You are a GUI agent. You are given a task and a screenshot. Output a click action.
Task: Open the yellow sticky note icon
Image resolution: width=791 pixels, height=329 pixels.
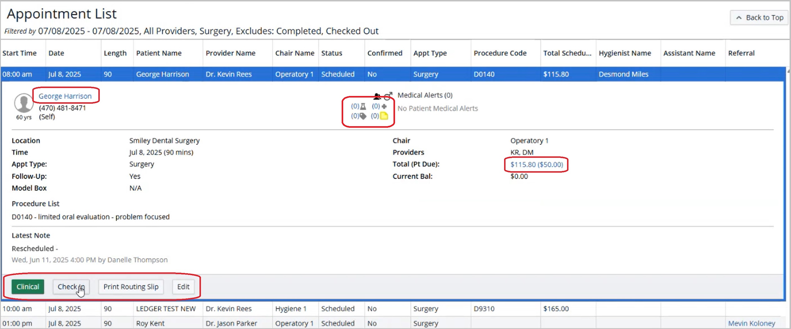click(x=384, y=116)
